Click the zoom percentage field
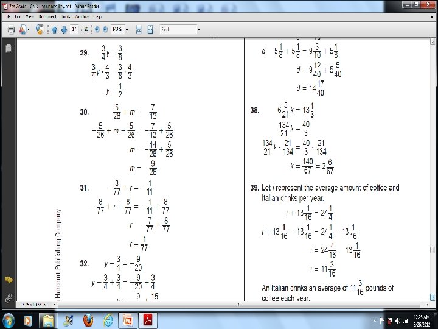Image resolution: width=438 pixels, height=329 pixels. click(x=117, y=29)
